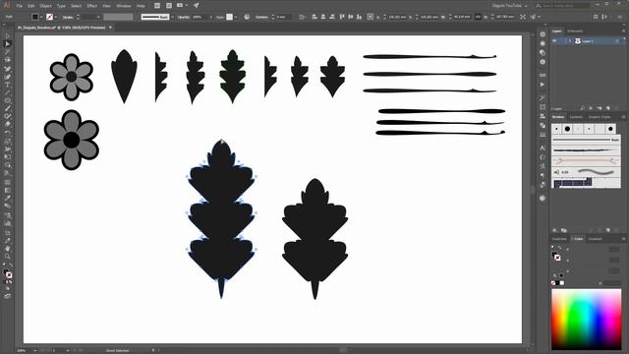Viewport: 629px width, 354px height.
Task: Select the Type tool
Action: [8, 85]
